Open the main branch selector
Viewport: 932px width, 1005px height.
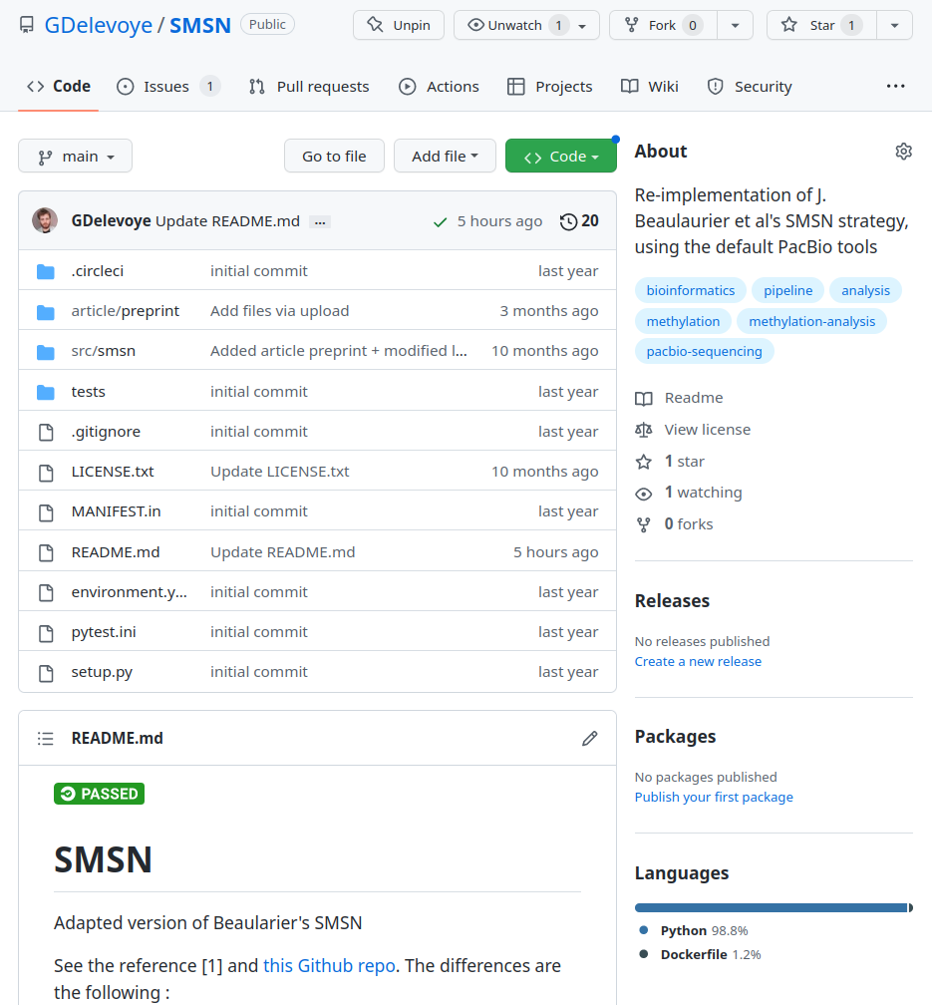coord(75,156)
